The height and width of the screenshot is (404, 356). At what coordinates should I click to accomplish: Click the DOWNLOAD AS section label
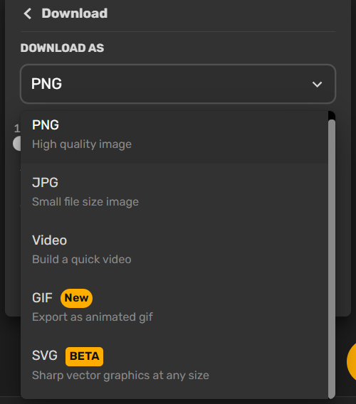pyautogui.click(x=62, y=48)
